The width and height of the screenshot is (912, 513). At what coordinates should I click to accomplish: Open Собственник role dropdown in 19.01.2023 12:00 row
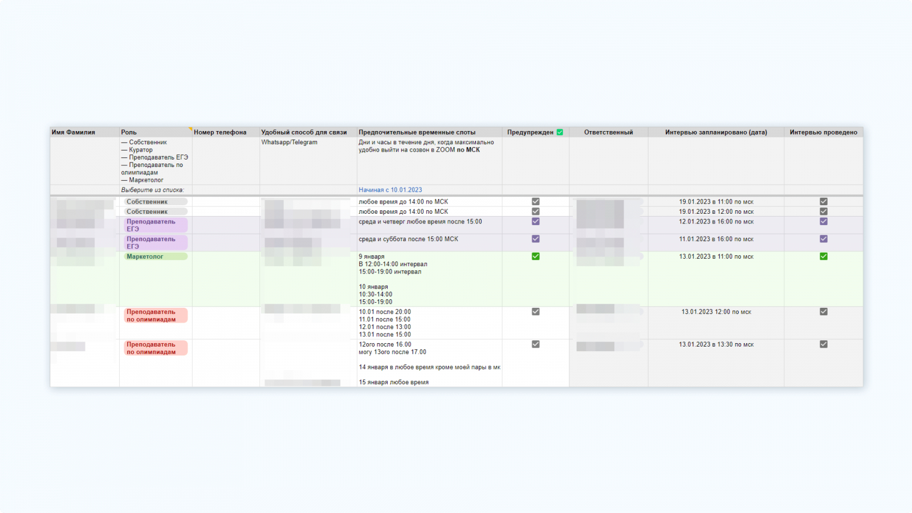pos(156,211)
